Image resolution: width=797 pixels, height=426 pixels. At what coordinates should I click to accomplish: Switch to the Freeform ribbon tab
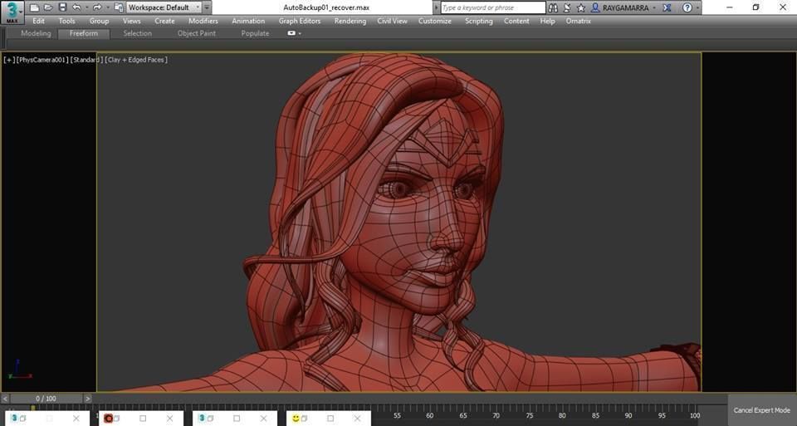[84, 33]
